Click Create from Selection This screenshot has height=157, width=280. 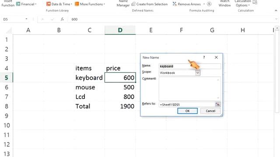pyautogui.click(x=150, y=4)
